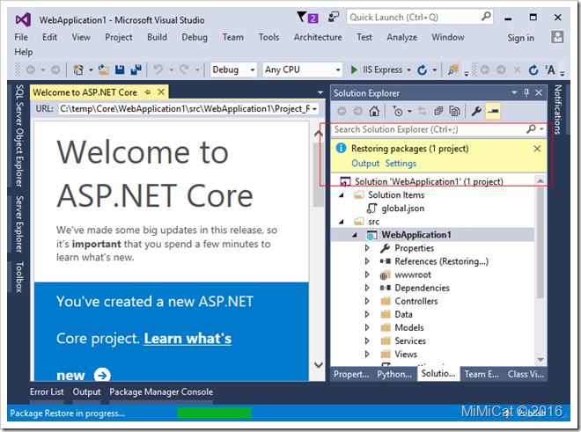Open the Build menu
This screenshot has height=432, width=581.
pos(157,37)
